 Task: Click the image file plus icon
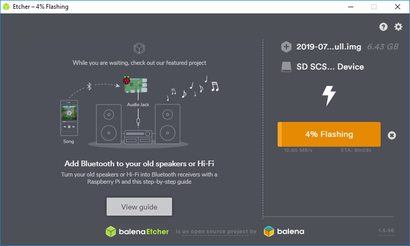point(286,47)
